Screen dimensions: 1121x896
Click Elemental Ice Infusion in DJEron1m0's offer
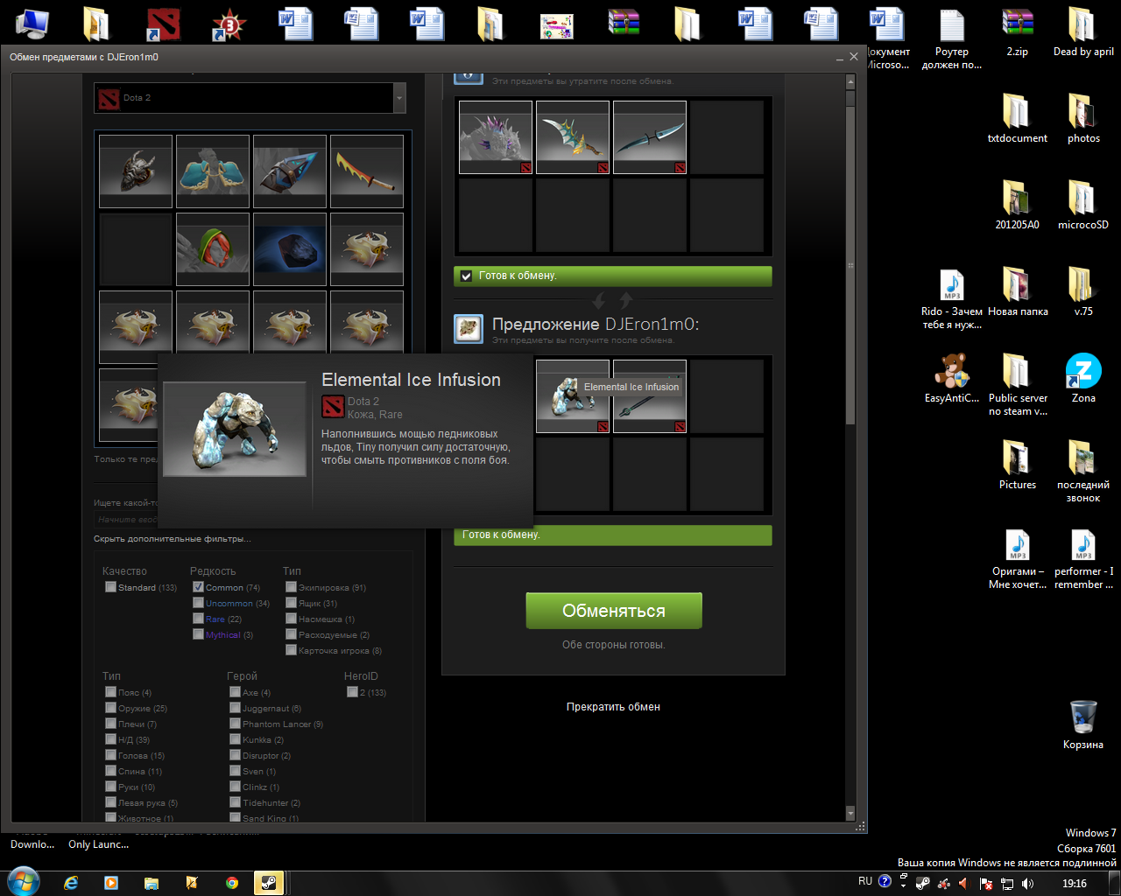573,396
